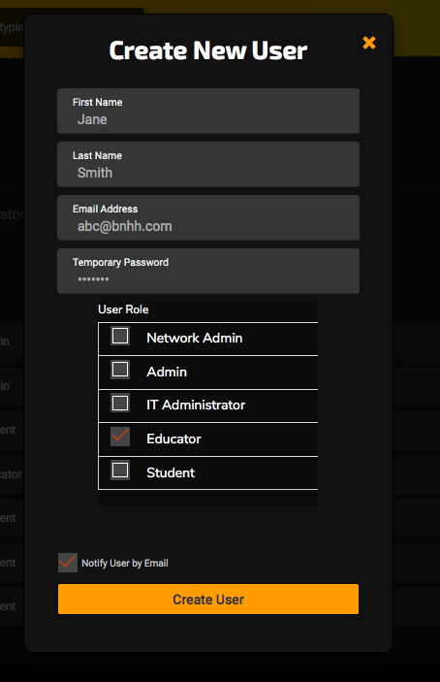Viewport: 440px width, 682px height.
Task: Choose the IT Administrator label text
Action: (x=196, y=405)
